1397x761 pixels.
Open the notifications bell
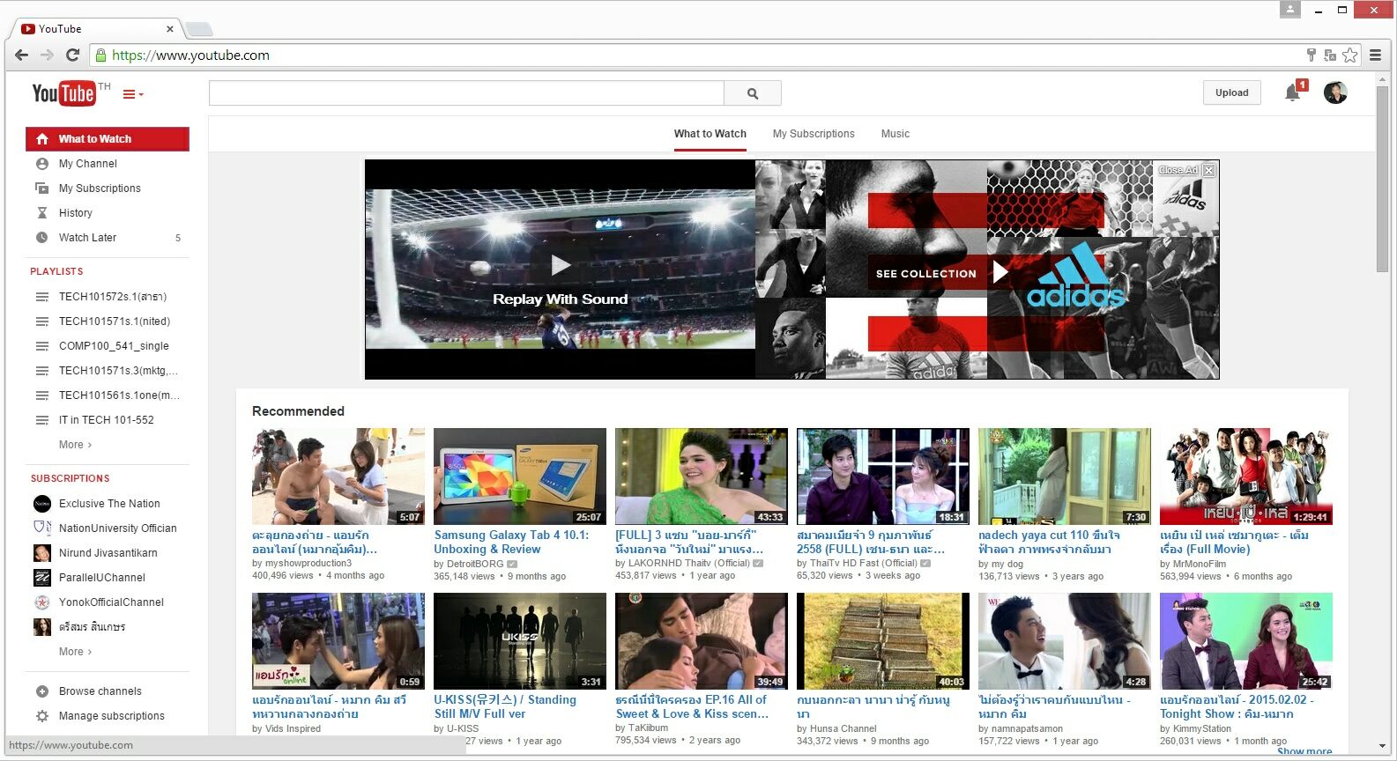click(1292, 92)
